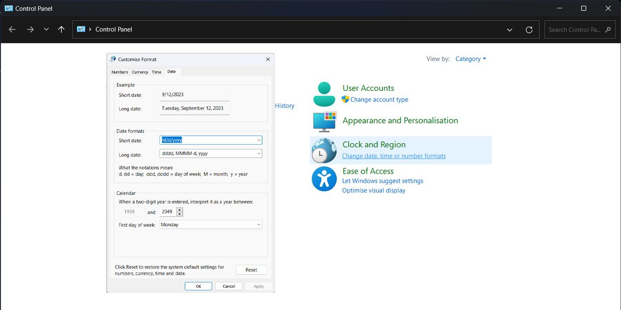Go back using the back arrow
Viewport: 621px width, 310px height.
pos(12,29)
